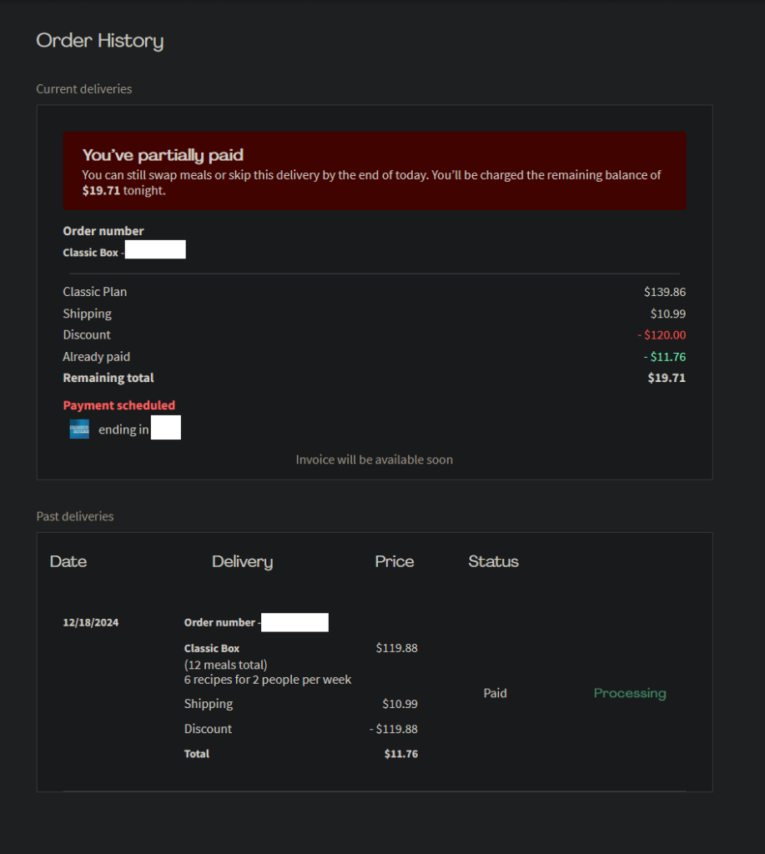This screenshot has width=765, height=854.
Task: Expand the Past deliveries section
Action: pyautogui.click(x=74, y=515)
